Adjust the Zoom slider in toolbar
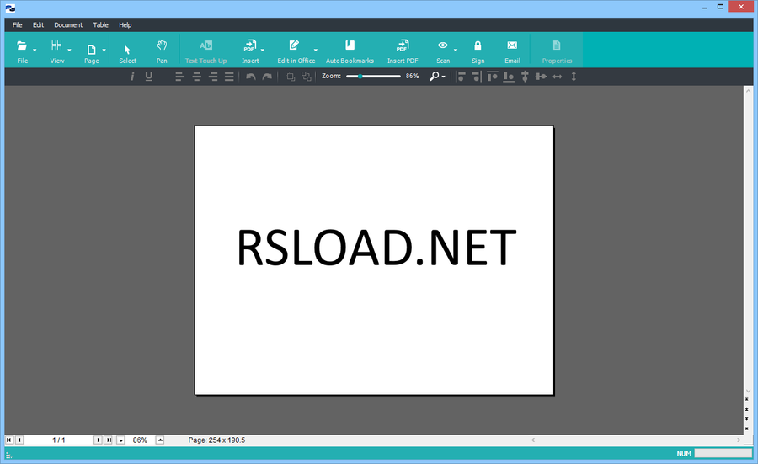758x464 pixels. tap(373, 77)
